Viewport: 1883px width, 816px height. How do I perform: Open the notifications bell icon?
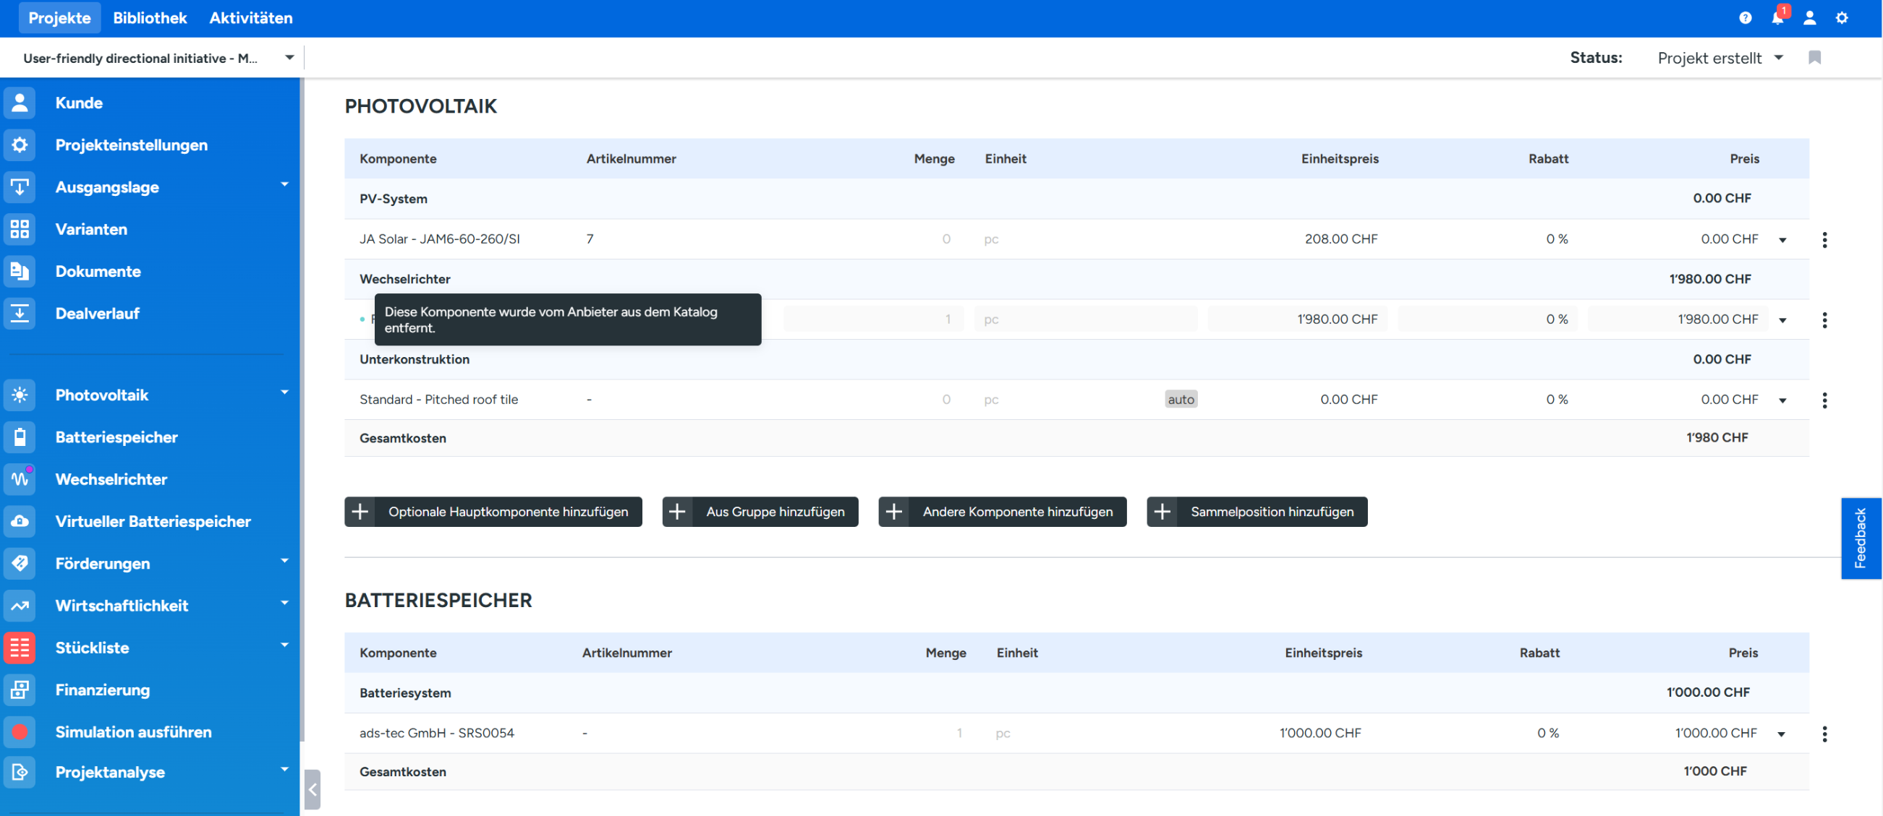(x=1777, y=17)
